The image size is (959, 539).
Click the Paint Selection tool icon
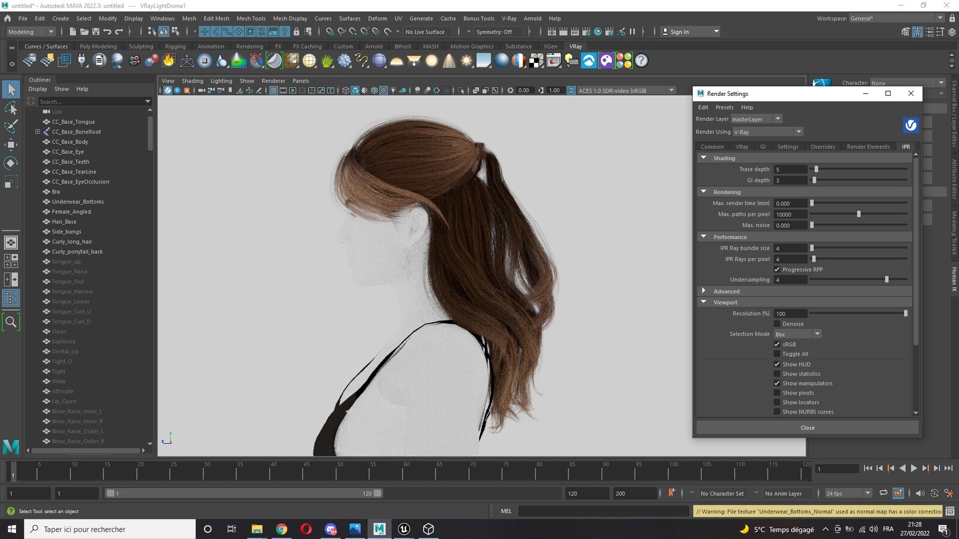(x=11, y=126)
